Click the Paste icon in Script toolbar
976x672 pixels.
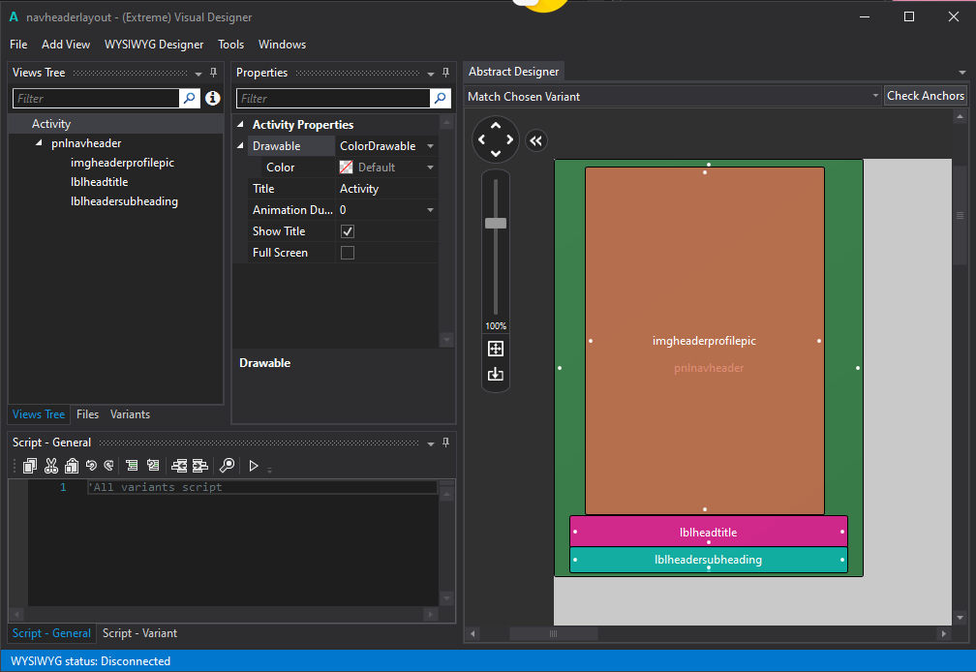[x=72, y=466]
